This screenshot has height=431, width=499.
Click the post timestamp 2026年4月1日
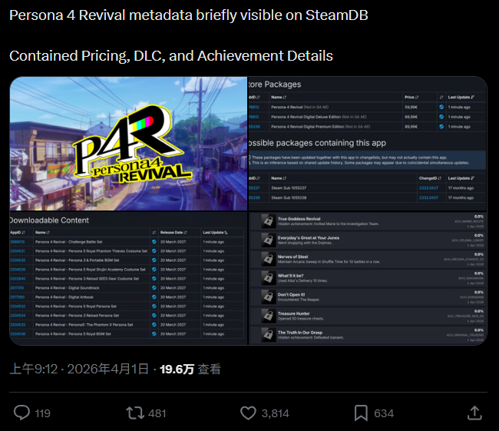(x=107, y=370)
